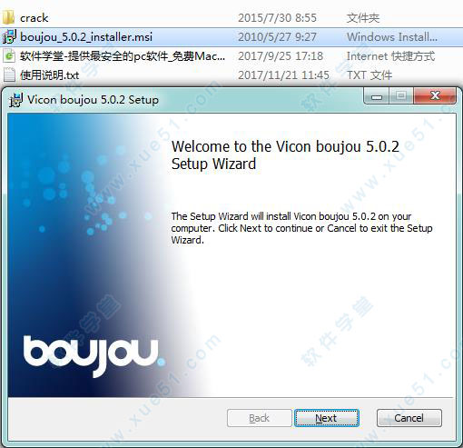The image size is (463, 448).
Task: Click the disabled Back button
Action: click(260, 418)
